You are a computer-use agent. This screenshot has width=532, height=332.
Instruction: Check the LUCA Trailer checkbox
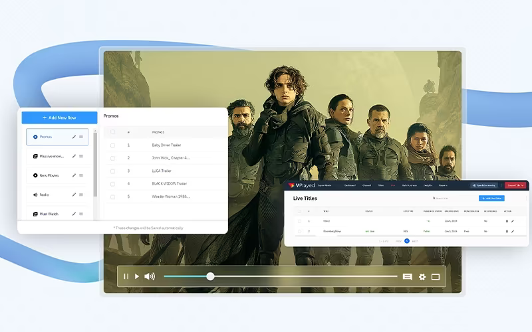click(x=112, y=171)
